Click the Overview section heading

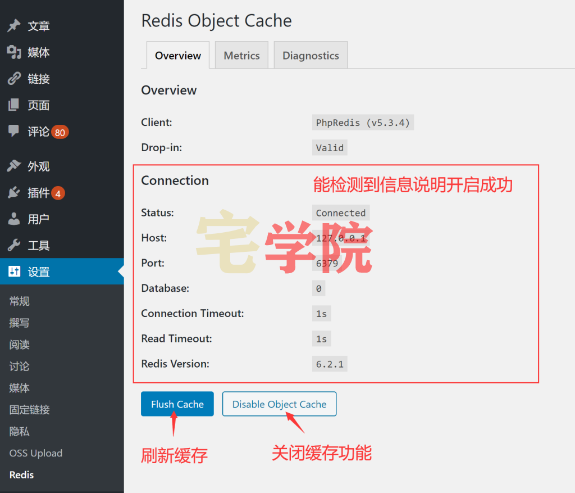click(168, 90)
